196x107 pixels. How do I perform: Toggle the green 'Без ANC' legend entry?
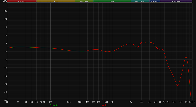[x=54, y=105]
